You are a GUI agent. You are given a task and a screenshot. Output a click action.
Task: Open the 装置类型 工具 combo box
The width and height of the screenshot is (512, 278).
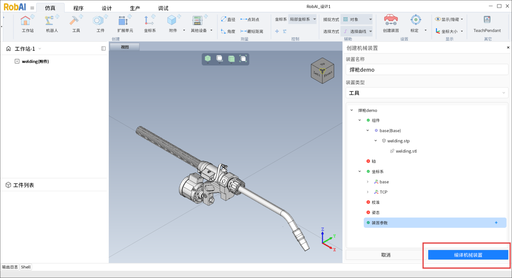427,93
